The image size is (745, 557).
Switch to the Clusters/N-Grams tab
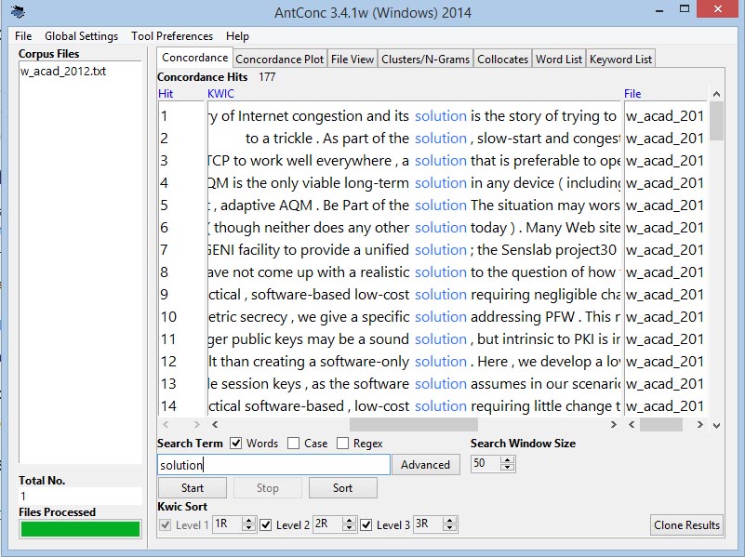(x=425, y=59)
